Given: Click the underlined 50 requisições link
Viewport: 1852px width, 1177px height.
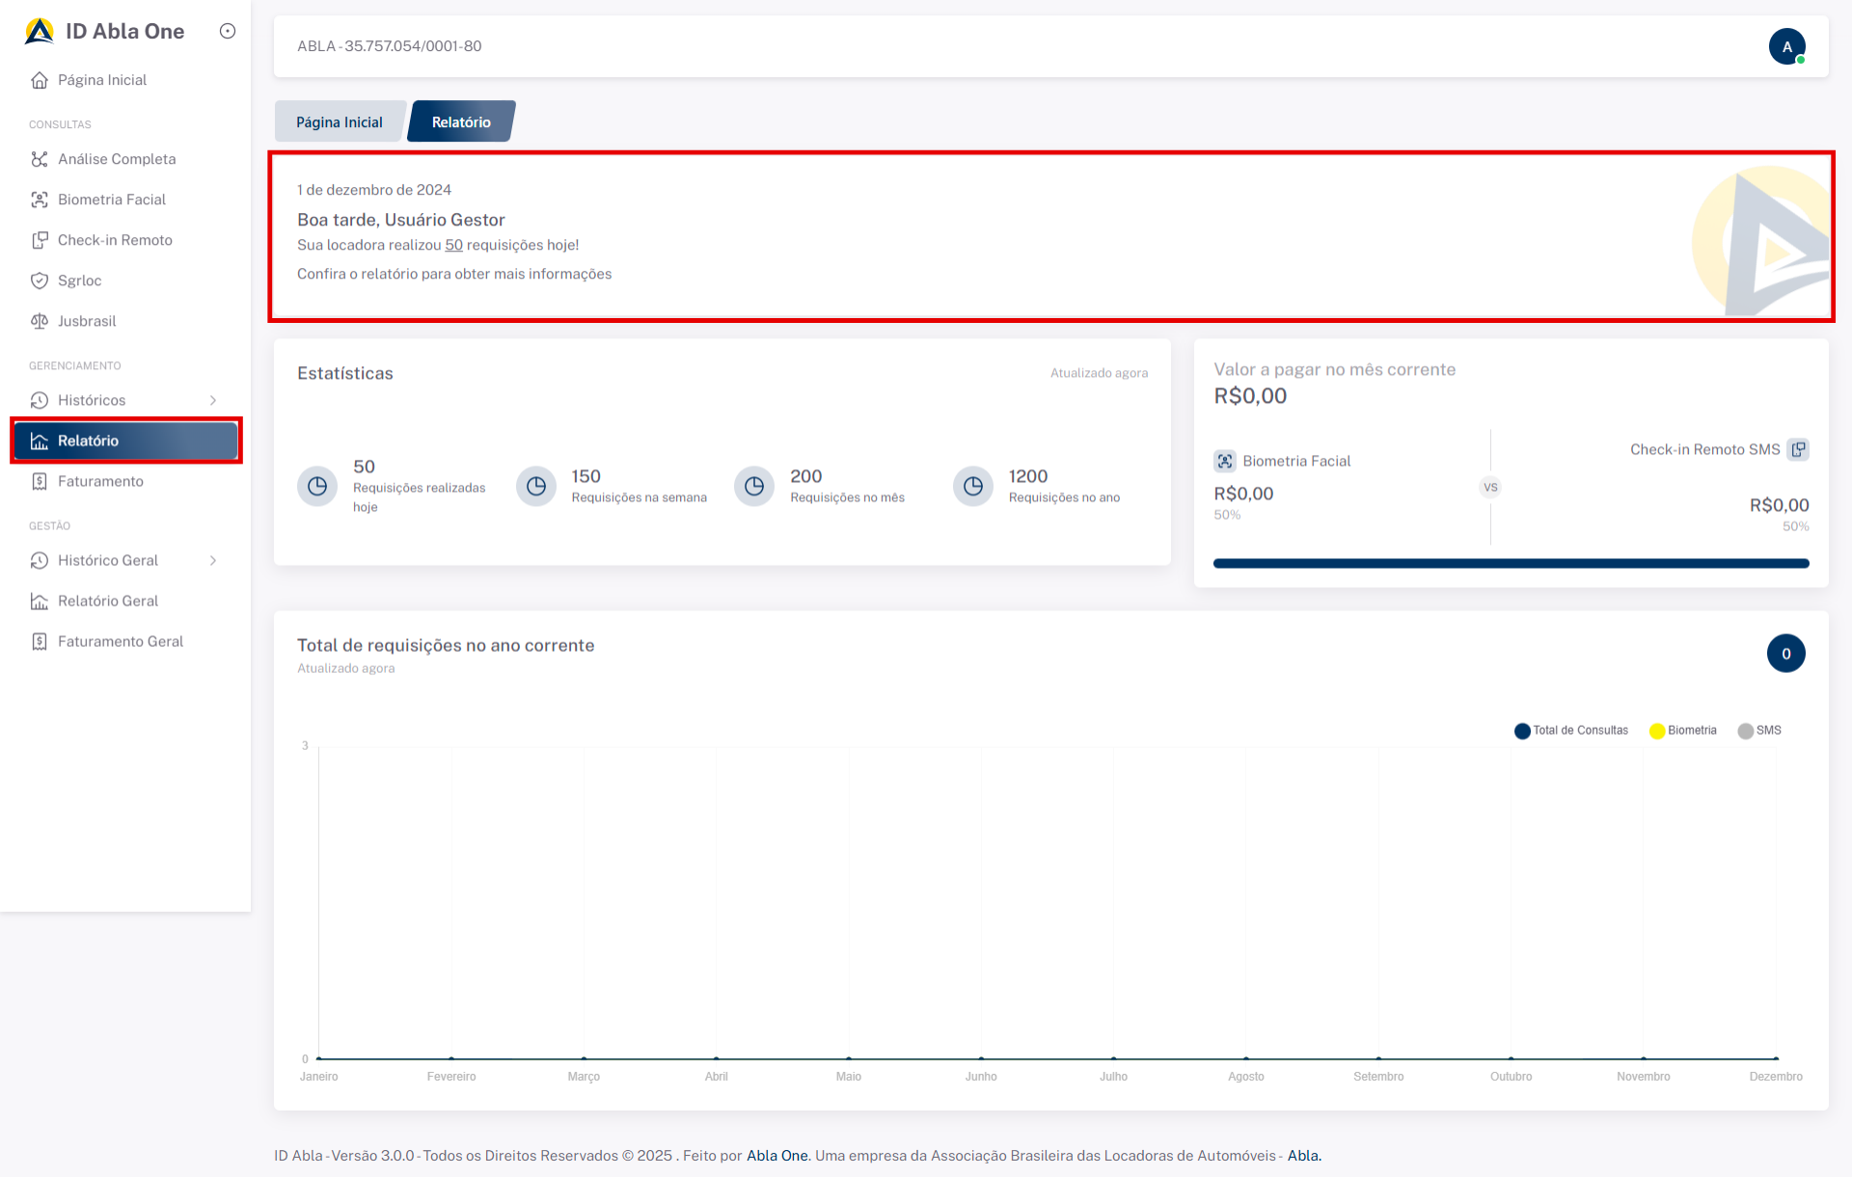Looking at the screenshot, I should [453, 245].
